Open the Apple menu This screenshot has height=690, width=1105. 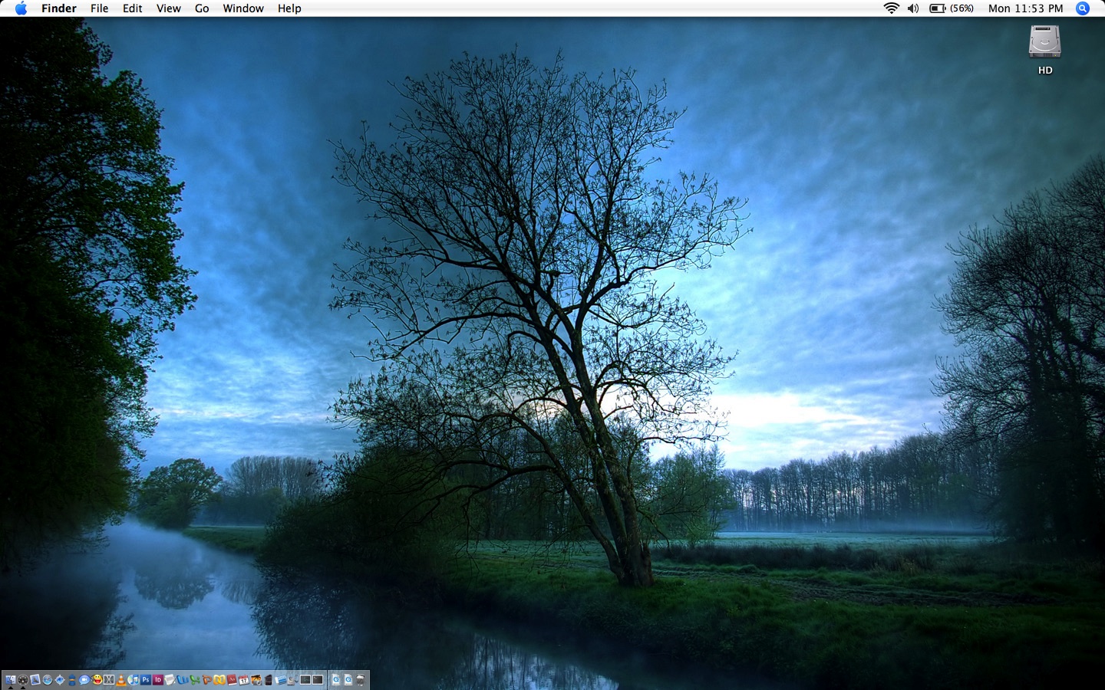[21, 8]
